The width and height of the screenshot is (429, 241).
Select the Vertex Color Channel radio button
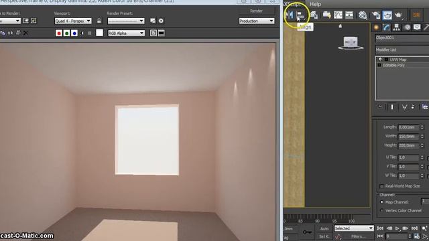tap(381, 211)
